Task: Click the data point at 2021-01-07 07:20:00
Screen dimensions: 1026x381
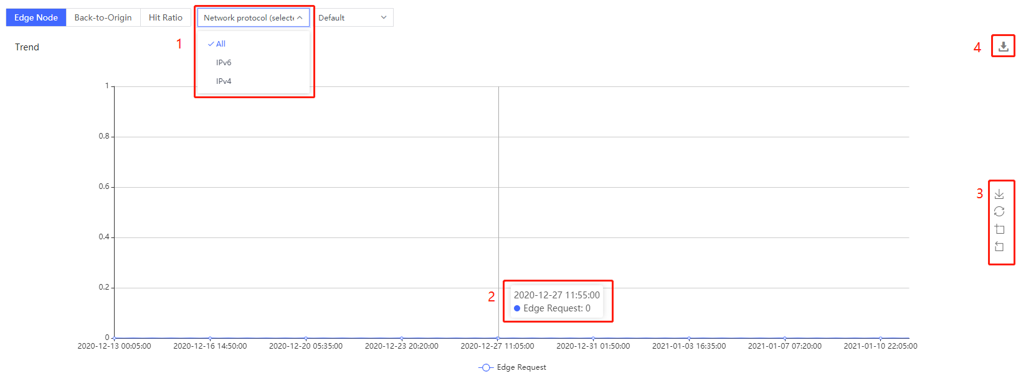Action: pyautogui.click(x=785, y=338)
